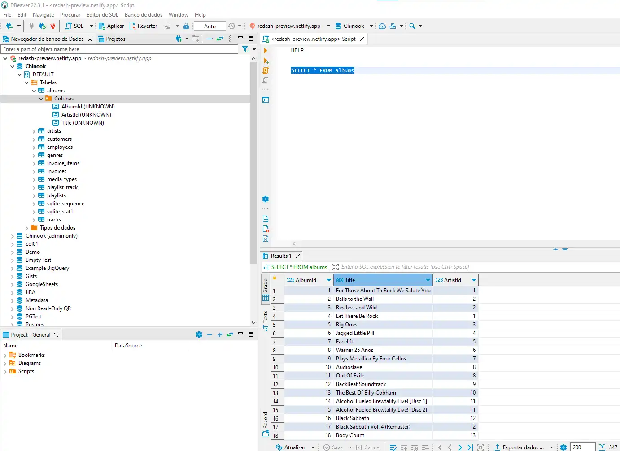Collapse the Colunas folder
Screen dimensions: 620x451
coord(41,99)
